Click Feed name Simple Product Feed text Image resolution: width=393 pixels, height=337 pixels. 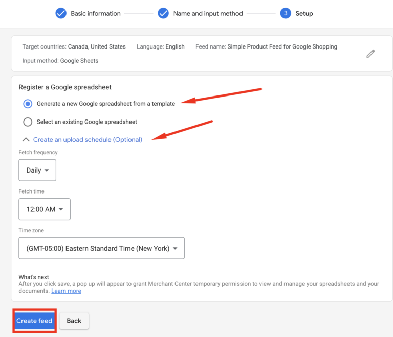click(266, 47)
